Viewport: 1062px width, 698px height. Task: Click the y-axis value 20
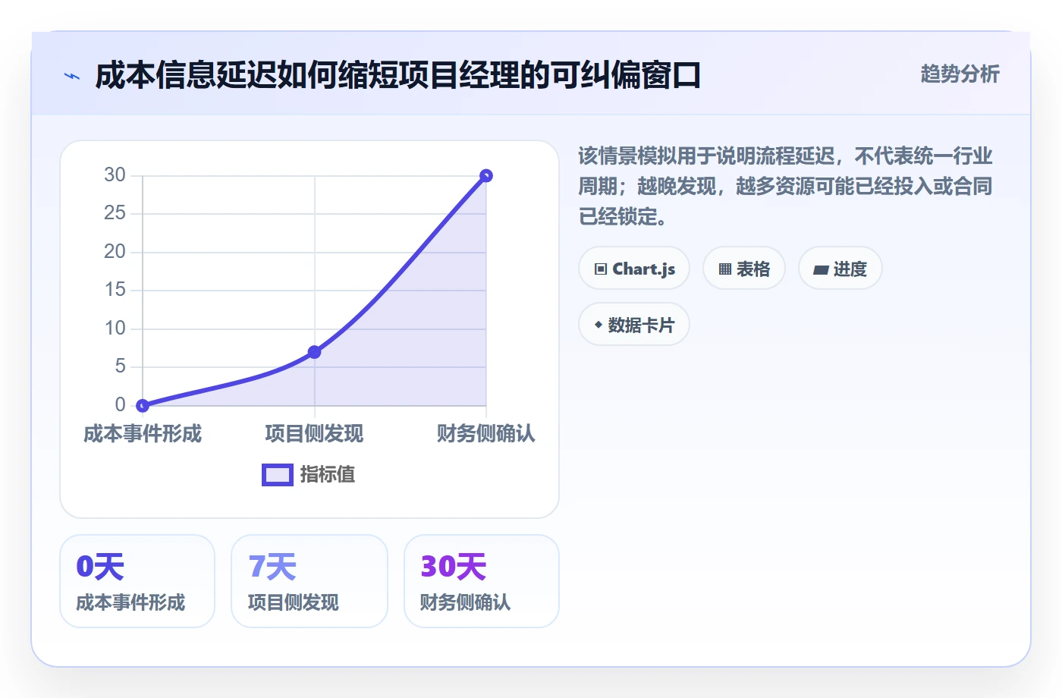pos(115,252)
